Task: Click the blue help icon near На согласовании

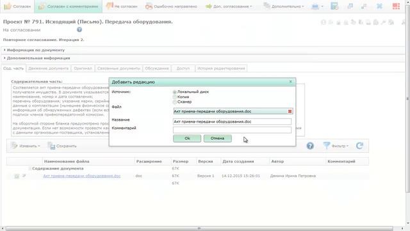Action: [79, 30]
